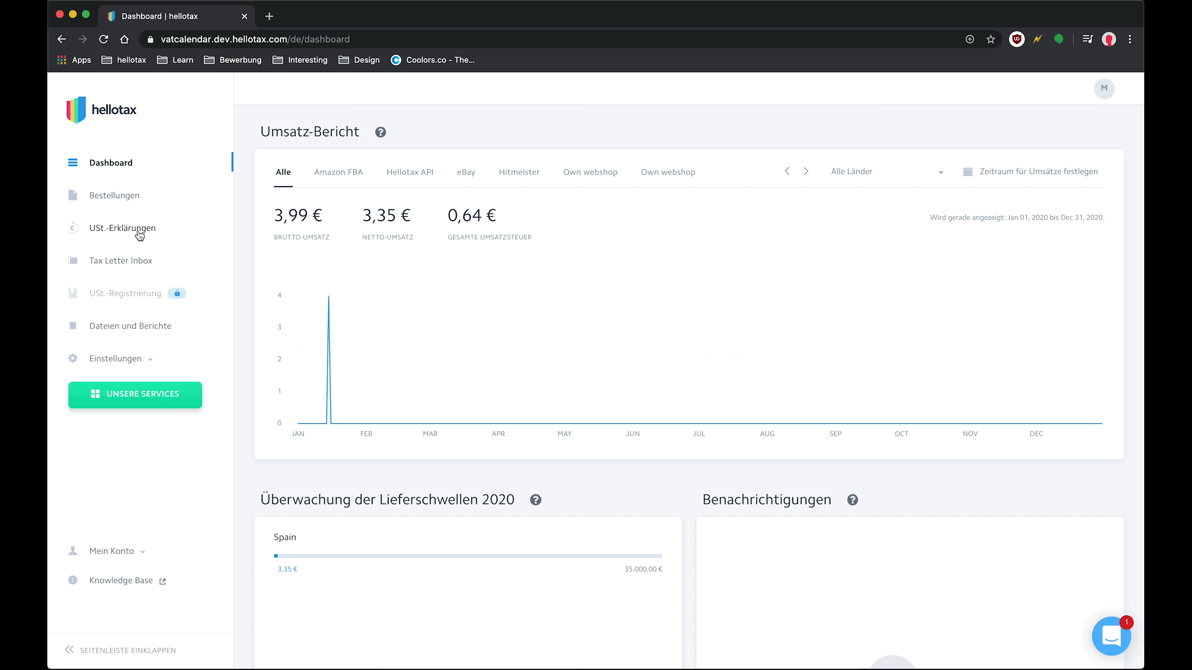
Task: Click the Dashboard menu icon in sidebar
Action: point(73,163)
